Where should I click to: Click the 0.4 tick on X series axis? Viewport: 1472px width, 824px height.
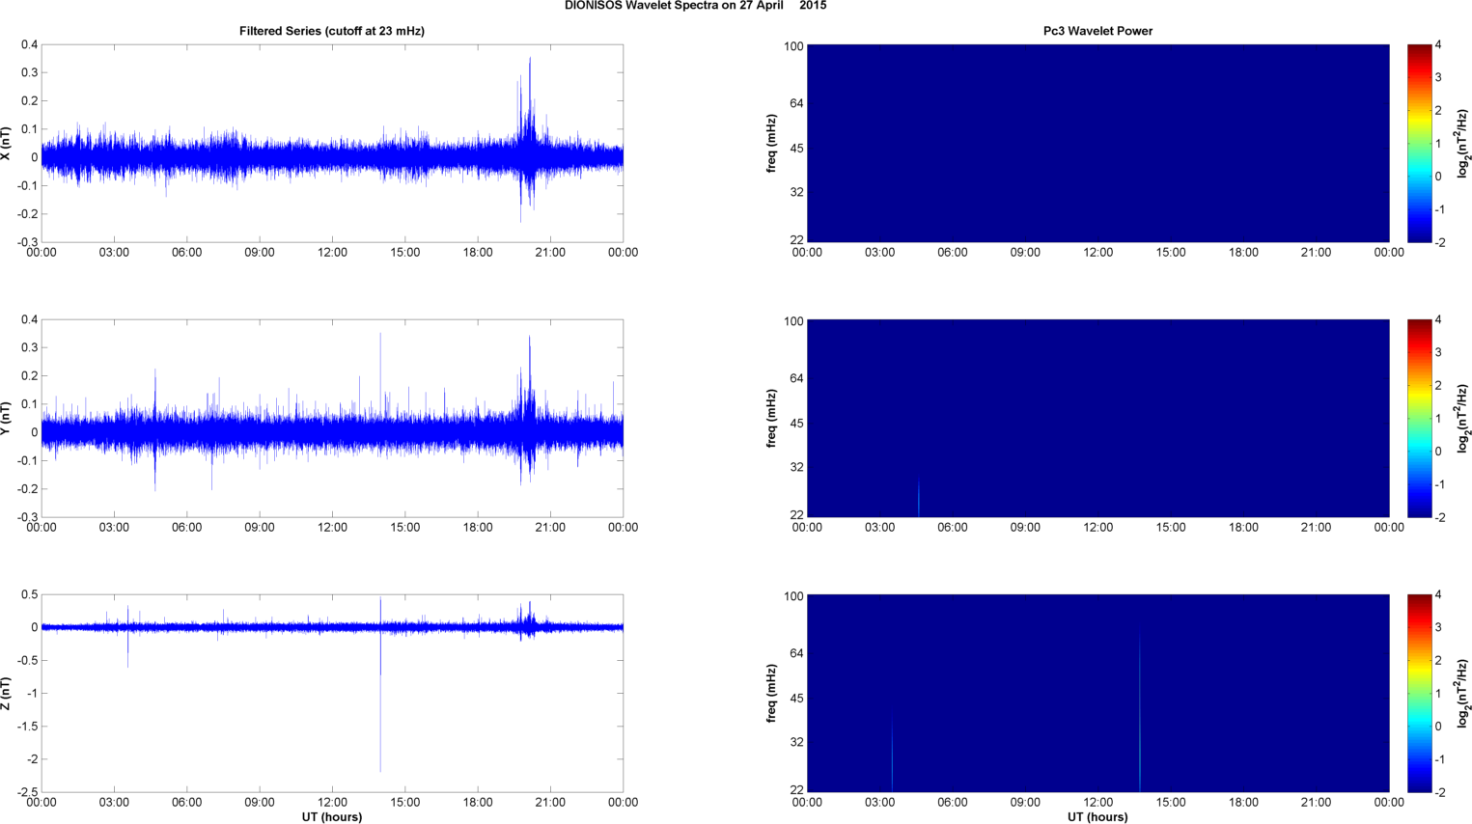coord(29,44)
